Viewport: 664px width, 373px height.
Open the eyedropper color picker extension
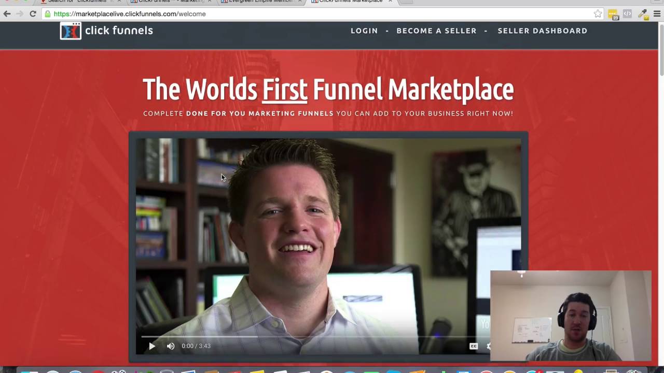[643, 14]
